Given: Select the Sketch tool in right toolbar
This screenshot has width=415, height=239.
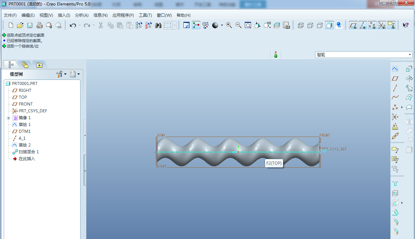Looking at the screenshot, I should click(395, 69).
